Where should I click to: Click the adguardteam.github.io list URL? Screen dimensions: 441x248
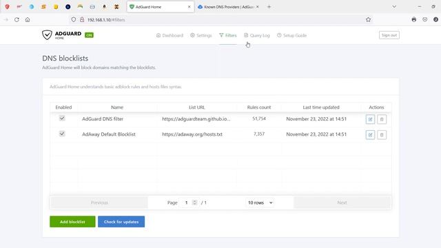click(x=196, y=119)
